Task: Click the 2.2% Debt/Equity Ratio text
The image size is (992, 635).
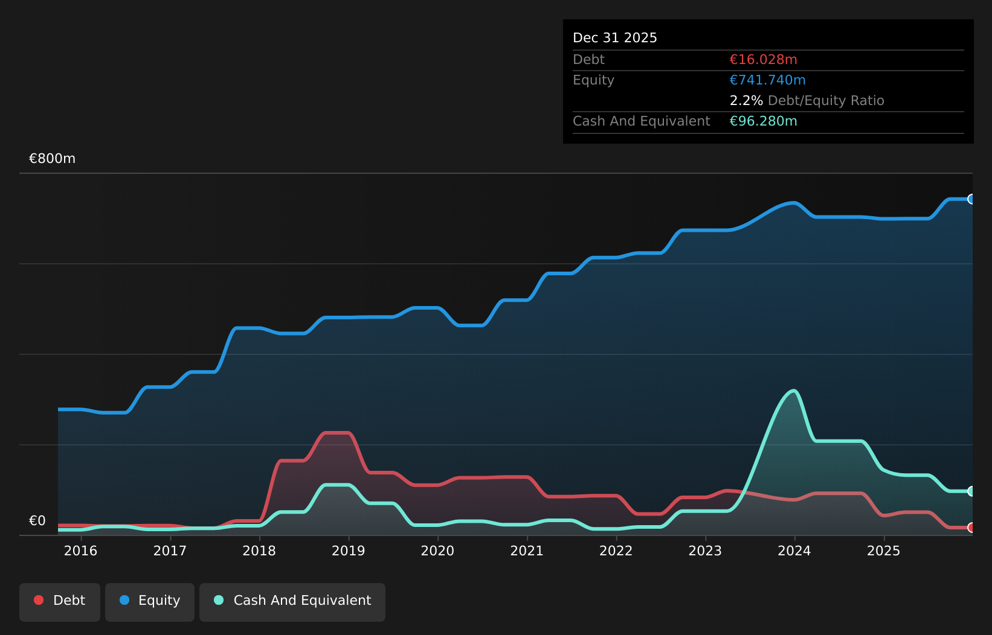Action: point(807,101)
